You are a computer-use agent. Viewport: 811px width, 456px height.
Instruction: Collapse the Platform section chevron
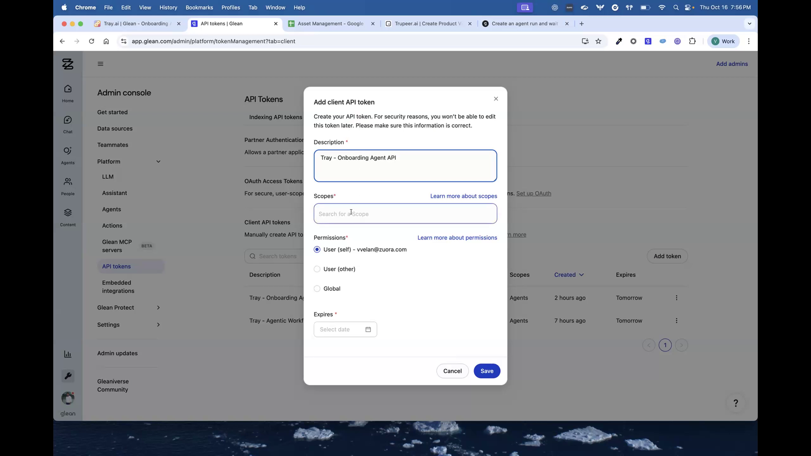[158, 161]
